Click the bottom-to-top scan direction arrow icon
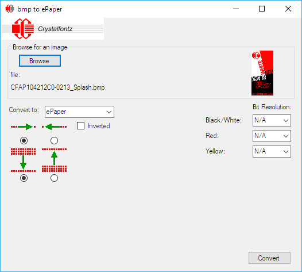The width and height of the screenshot is (302, 272). pyautogui.click(x=55, y=160)
